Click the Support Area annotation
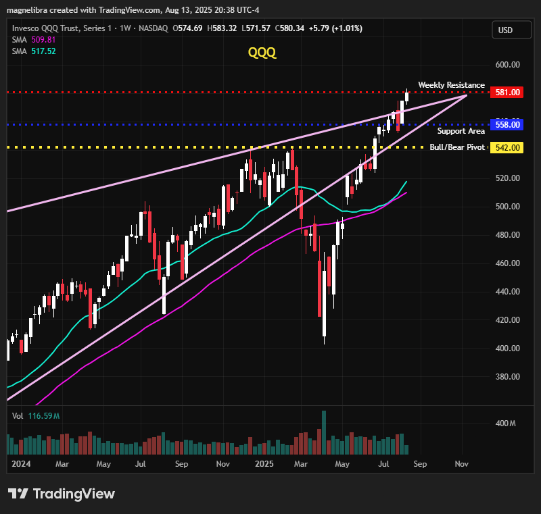 461,131
